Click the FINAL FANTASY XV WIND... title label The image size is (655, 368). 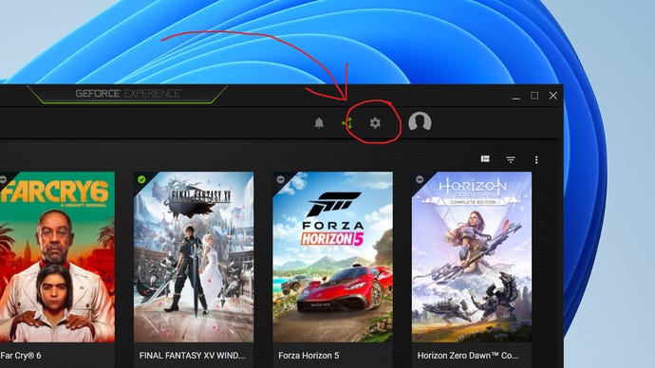point(192,356)
